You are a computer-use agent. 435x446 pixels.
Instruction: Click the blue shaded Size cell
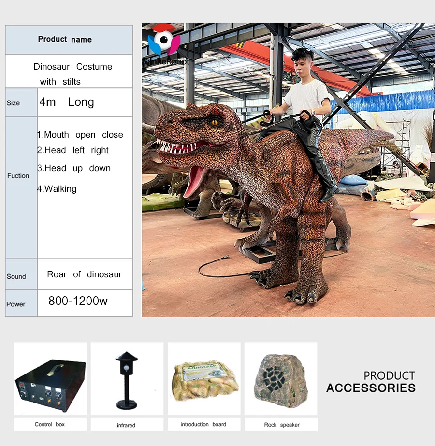point(14,103)
